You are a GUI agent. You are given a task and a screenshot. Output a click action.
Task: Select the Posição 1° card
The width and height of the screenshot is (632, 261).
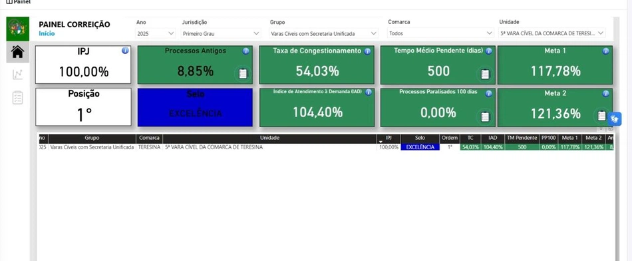pyautogui.click(x=83, y=107)
